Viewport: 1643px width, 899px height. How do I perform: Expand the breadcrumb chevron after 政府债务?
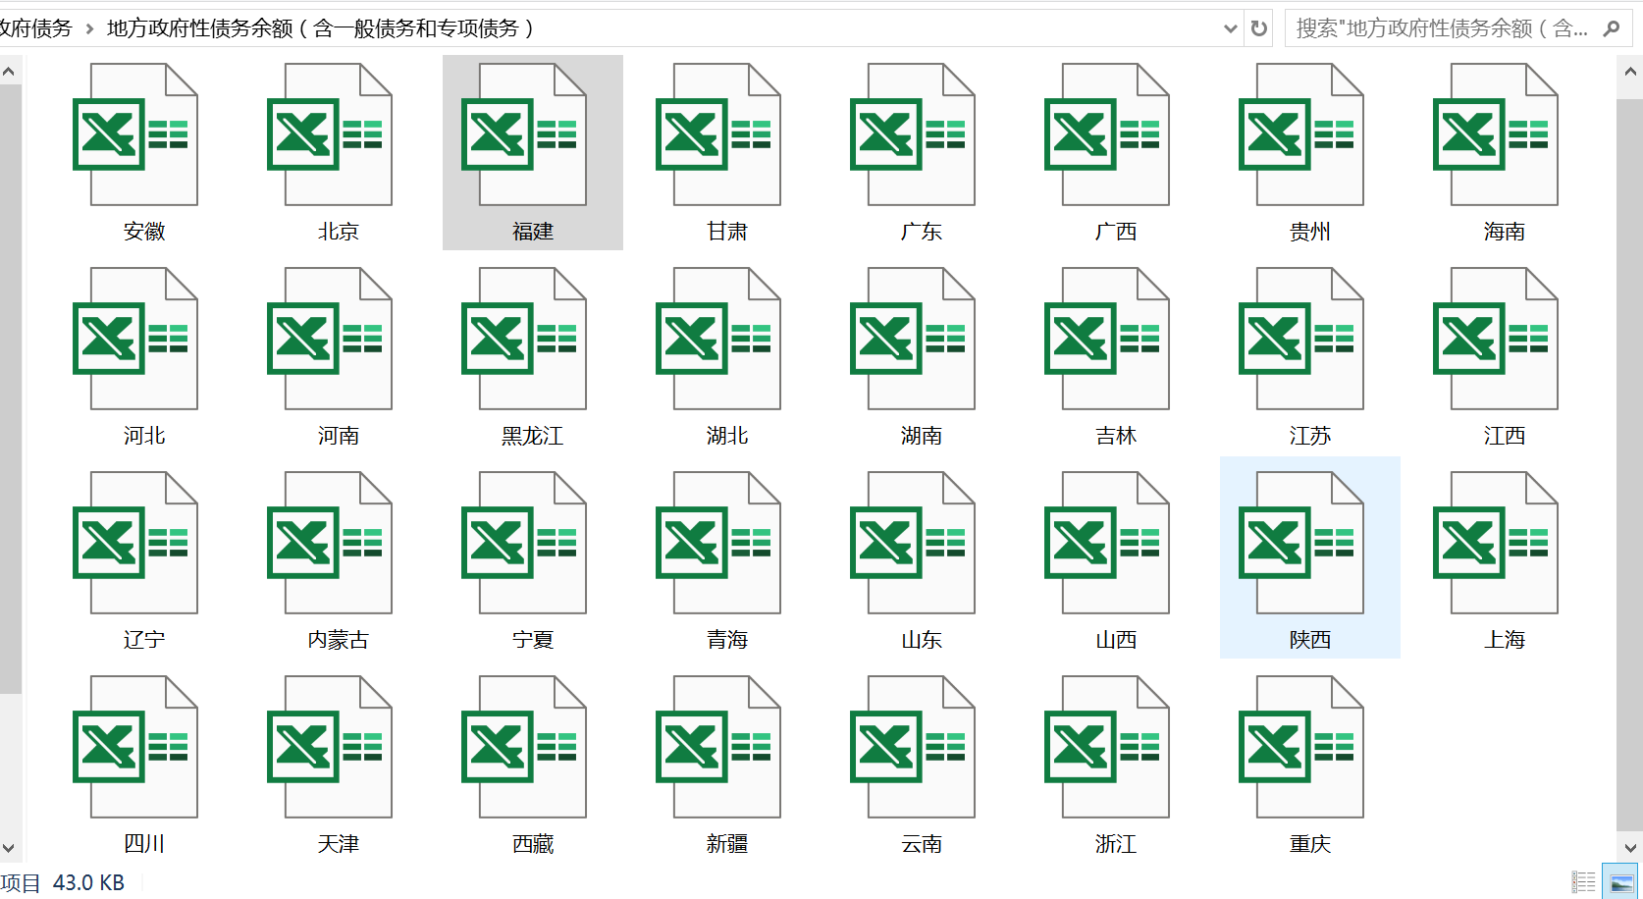point(89,28)
